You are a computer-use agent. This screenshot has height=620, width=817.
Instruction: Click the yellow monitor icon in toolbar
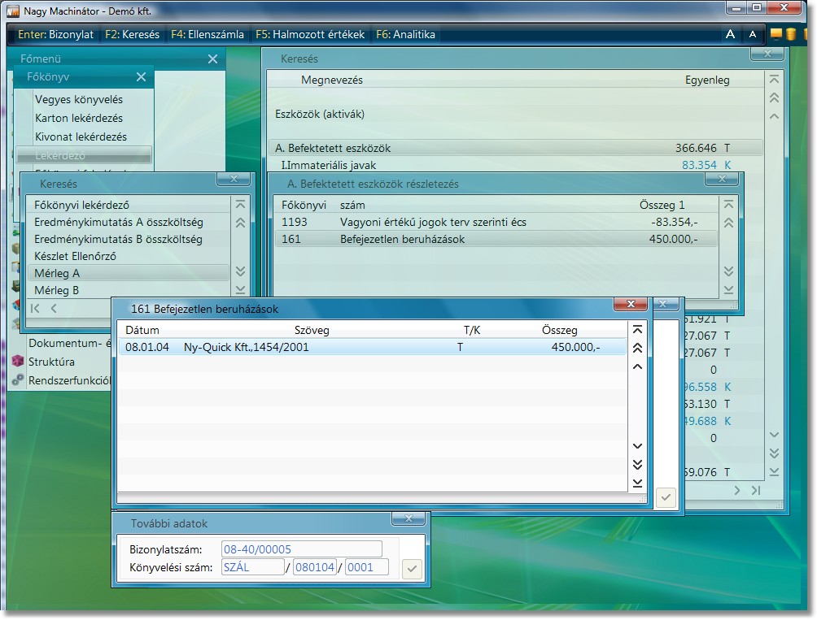(x=776, y=34)
